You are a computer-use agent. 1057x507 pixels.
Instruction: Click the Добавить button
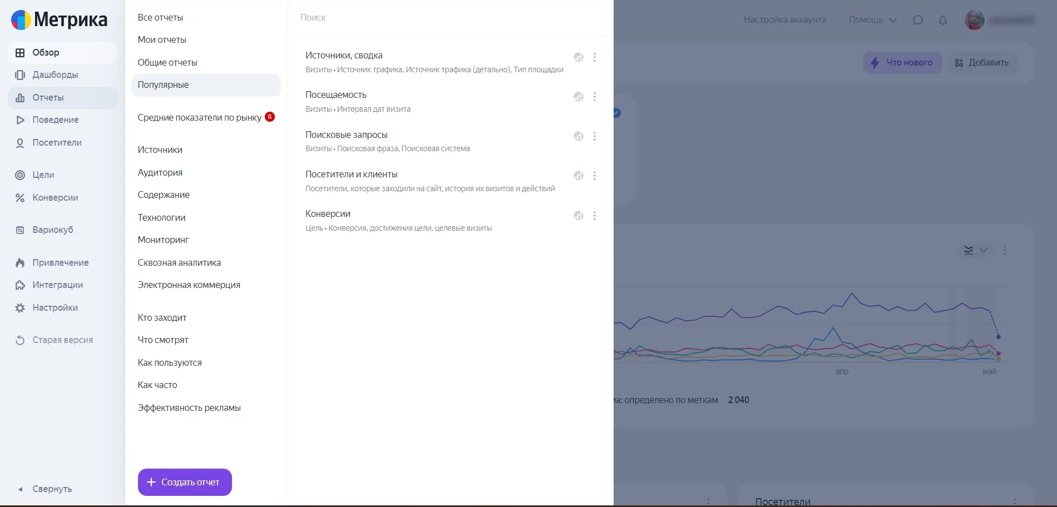pyautogui.click(x=982, y=63)
